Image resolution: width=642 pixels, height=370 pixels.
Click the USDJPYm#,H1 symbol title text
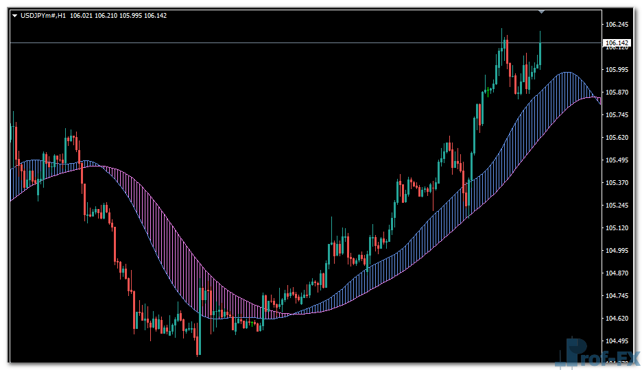(43, 16)
